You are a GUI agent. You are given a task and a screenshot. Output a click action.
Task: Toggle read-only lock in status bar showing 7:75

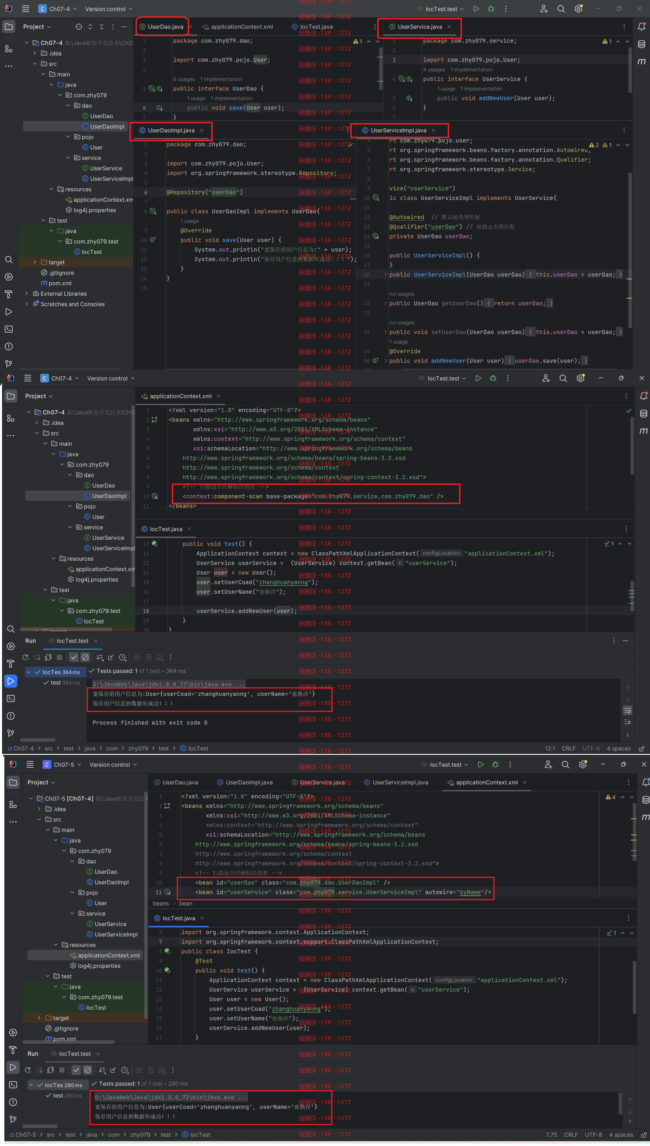pyautogui.click(x=643, y=1134)
